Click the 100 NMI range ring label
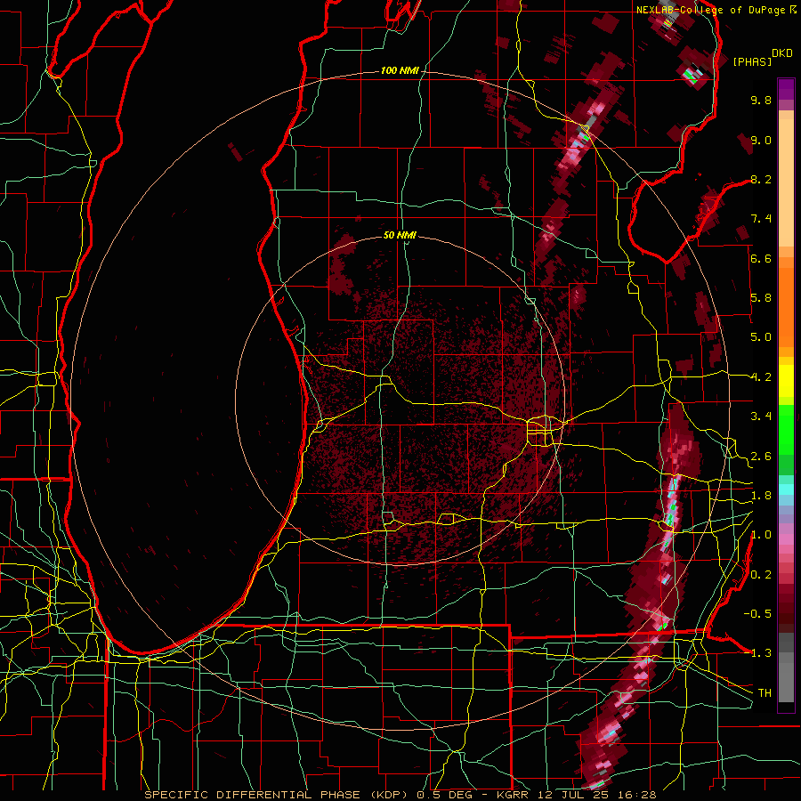The image size is (801, 801). pos(400,70)
